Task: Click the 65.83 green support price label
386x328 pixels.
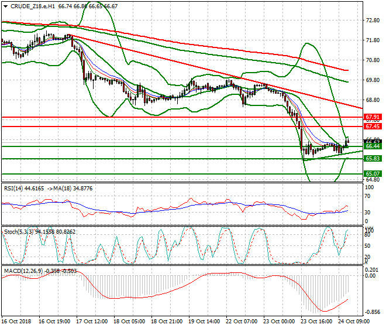Action: point(373,159)
